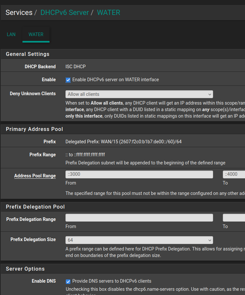This screenshot has width=245, height=295.
Task: Open the DHCPv6 Server breadcrumb link
Action: click(x=65, y=13)
